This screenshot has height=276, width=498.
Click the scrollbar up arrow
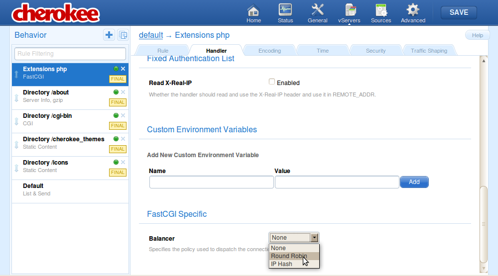click(484, 61)
